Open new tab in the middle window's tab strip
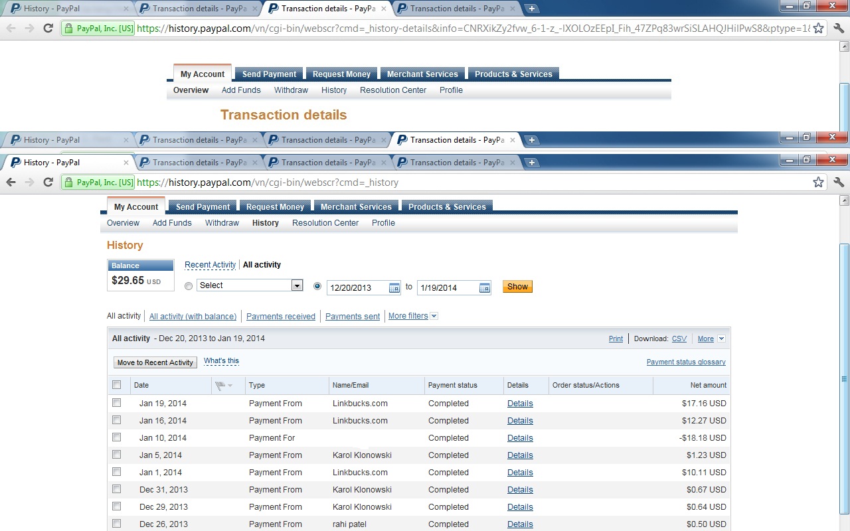Screen dimensions: 850x531 click(x=531, y=140)
